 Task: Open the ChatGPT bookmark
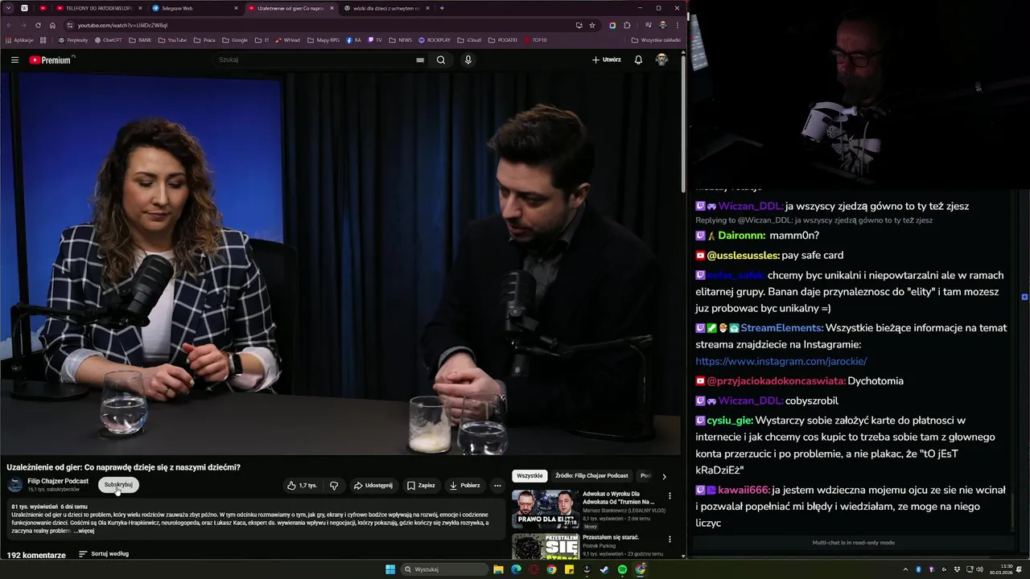pyautogui.click(x=109, y=39)
